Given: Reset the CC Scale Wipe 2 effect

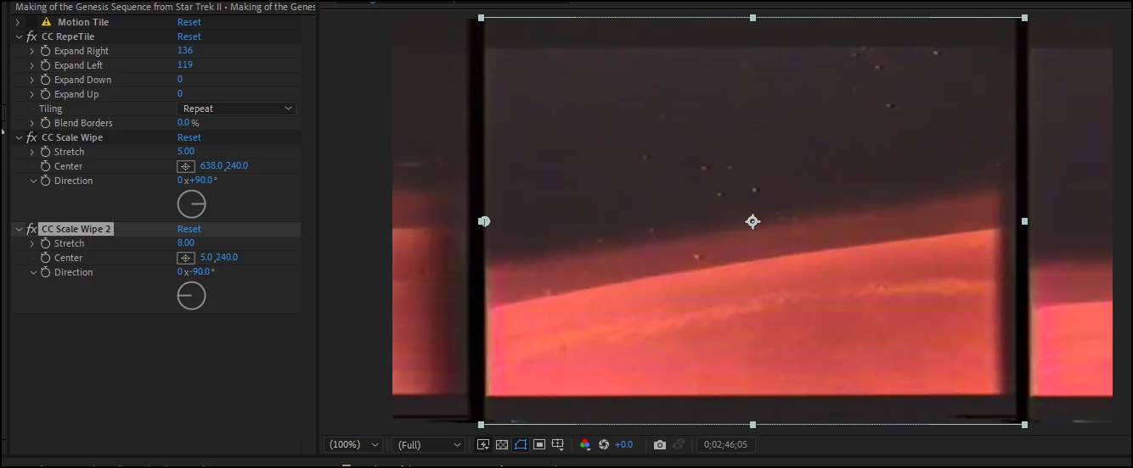Looking at the screenshot, I should coord(189,229).
